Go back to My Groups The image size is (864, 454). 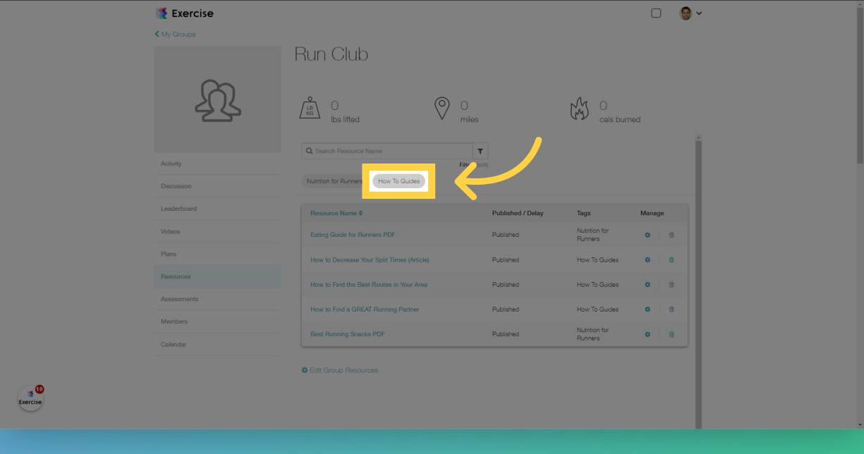[x=175, y=34]
